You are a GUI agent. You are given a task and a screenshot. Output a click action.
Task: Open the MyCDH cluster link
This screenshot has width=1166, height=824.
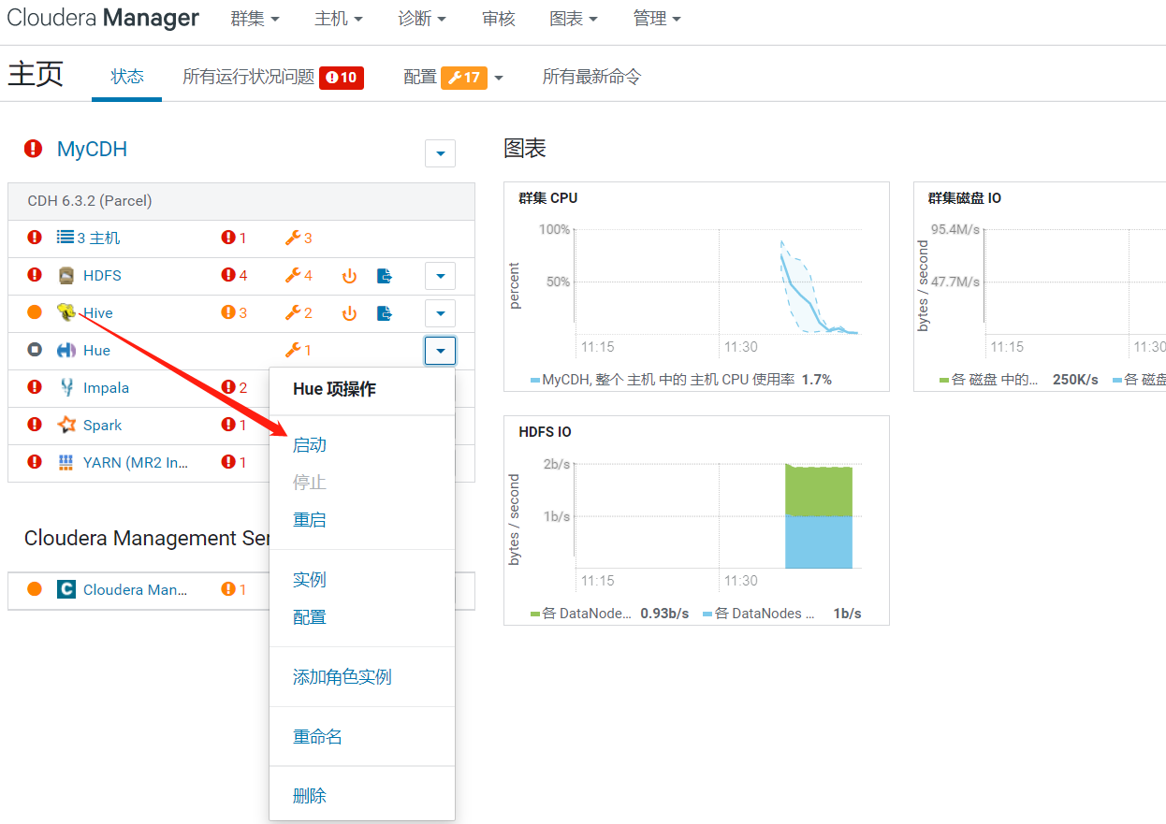pyautogui.click(x=92, y=149)
